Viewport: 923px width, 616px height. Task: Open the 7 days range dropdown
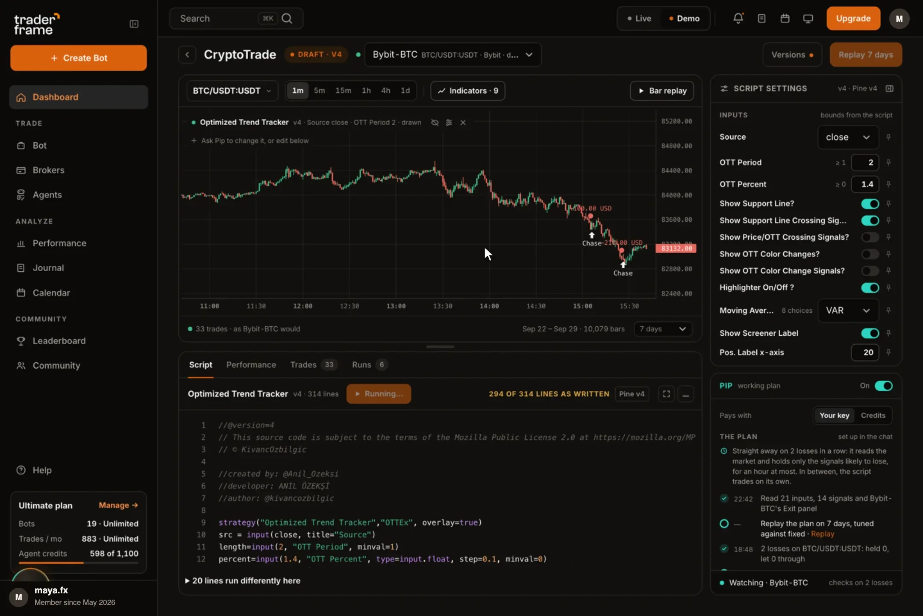point(663,329)
